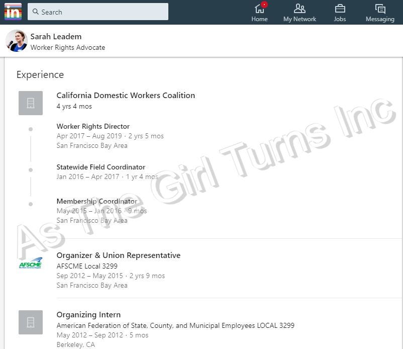The image size is (403, 349).
Task: Click the AFSCME Local 3299 company name
Action: pos(87,266)
